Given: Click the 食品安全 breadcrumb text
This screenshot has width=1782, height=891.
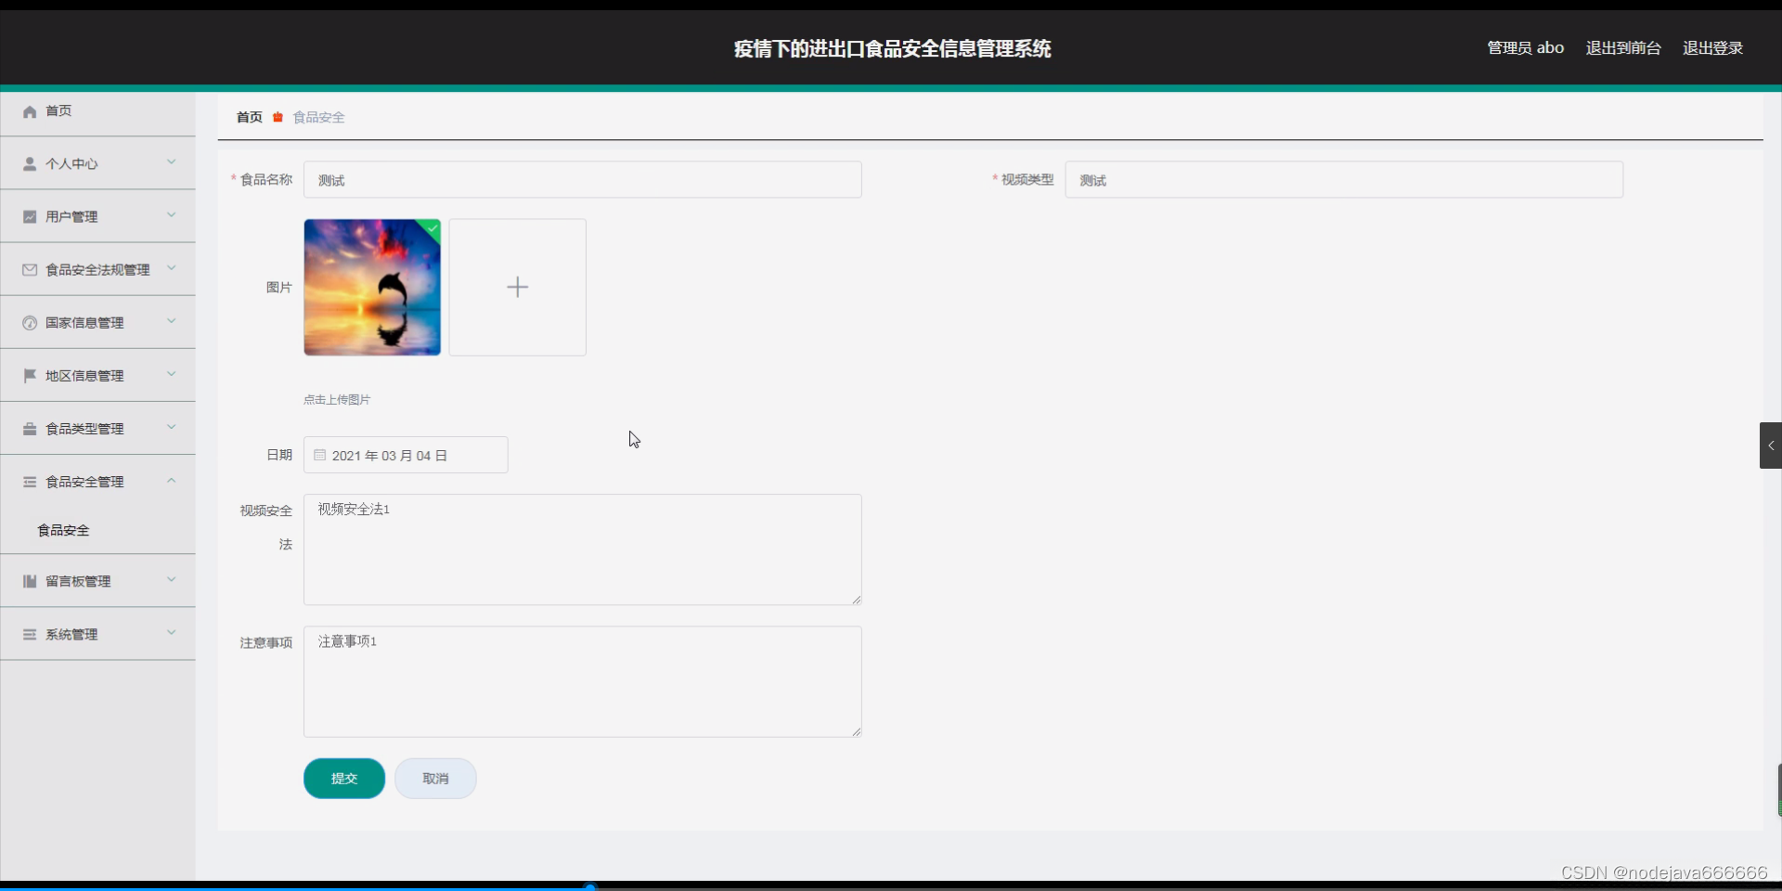Looking at the screenshot, I should pos(319,118).
